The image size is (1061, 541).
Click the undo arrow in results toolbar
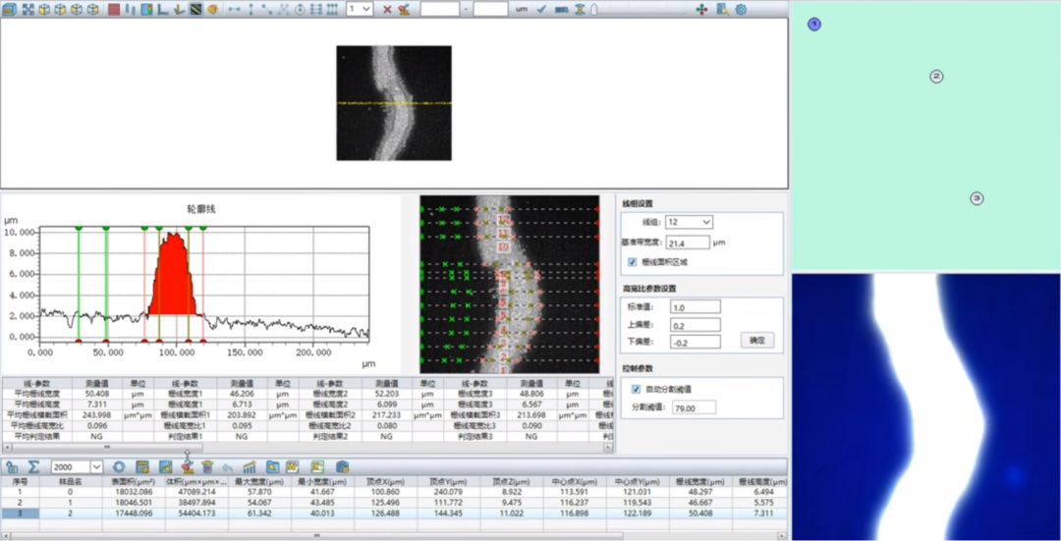tap(228, 467)
